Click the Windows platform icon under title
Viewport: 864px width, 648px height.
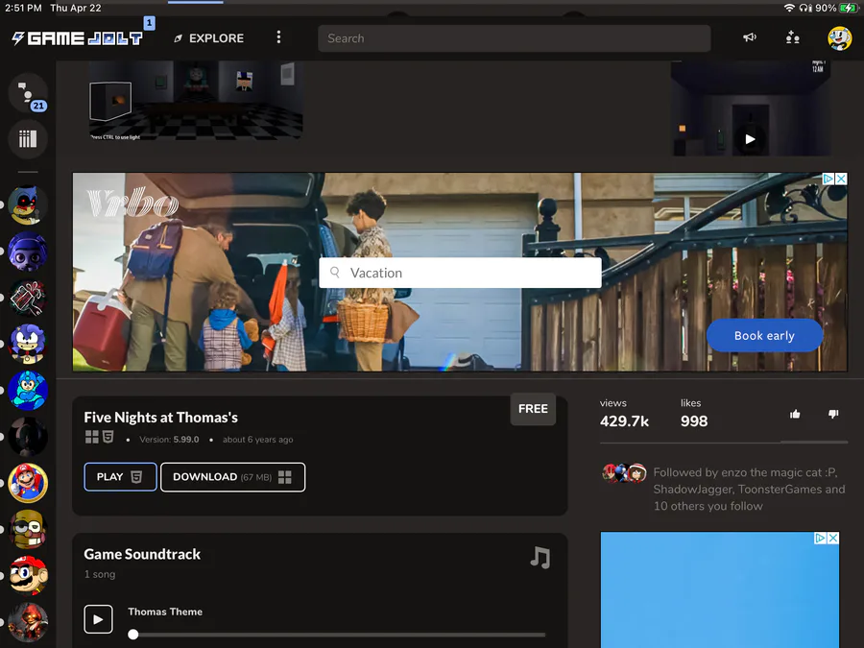tap(92, 437)
